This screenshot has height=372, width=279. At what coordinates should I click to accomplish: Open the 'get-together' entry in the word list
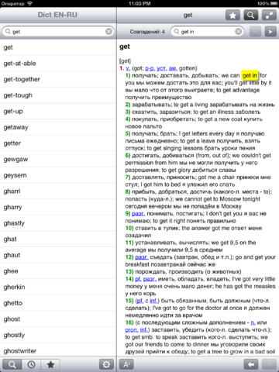(x=58, y=79)
